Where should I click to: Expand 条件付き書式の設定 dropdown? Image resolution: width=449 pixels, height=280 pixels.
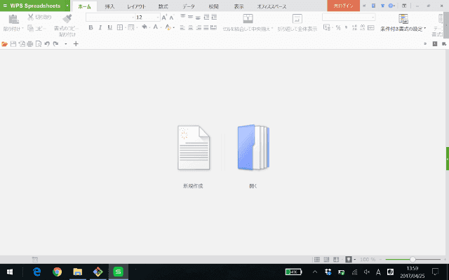[425, 29]
